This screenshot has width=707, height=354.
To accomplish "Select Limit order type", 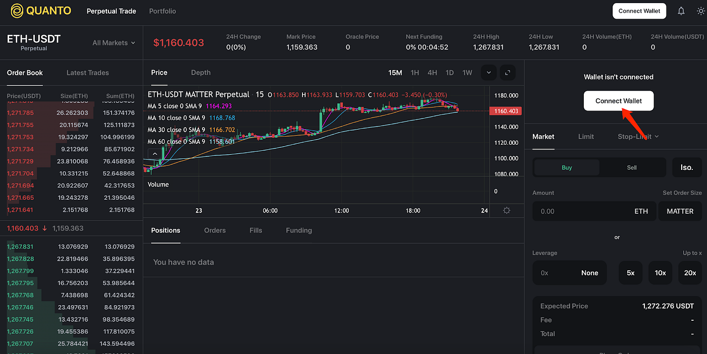I will [586, 137].
